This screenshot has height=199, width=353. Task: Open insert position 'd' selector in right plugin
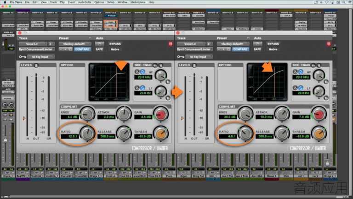pyautogui.click(x=210, y=44)
